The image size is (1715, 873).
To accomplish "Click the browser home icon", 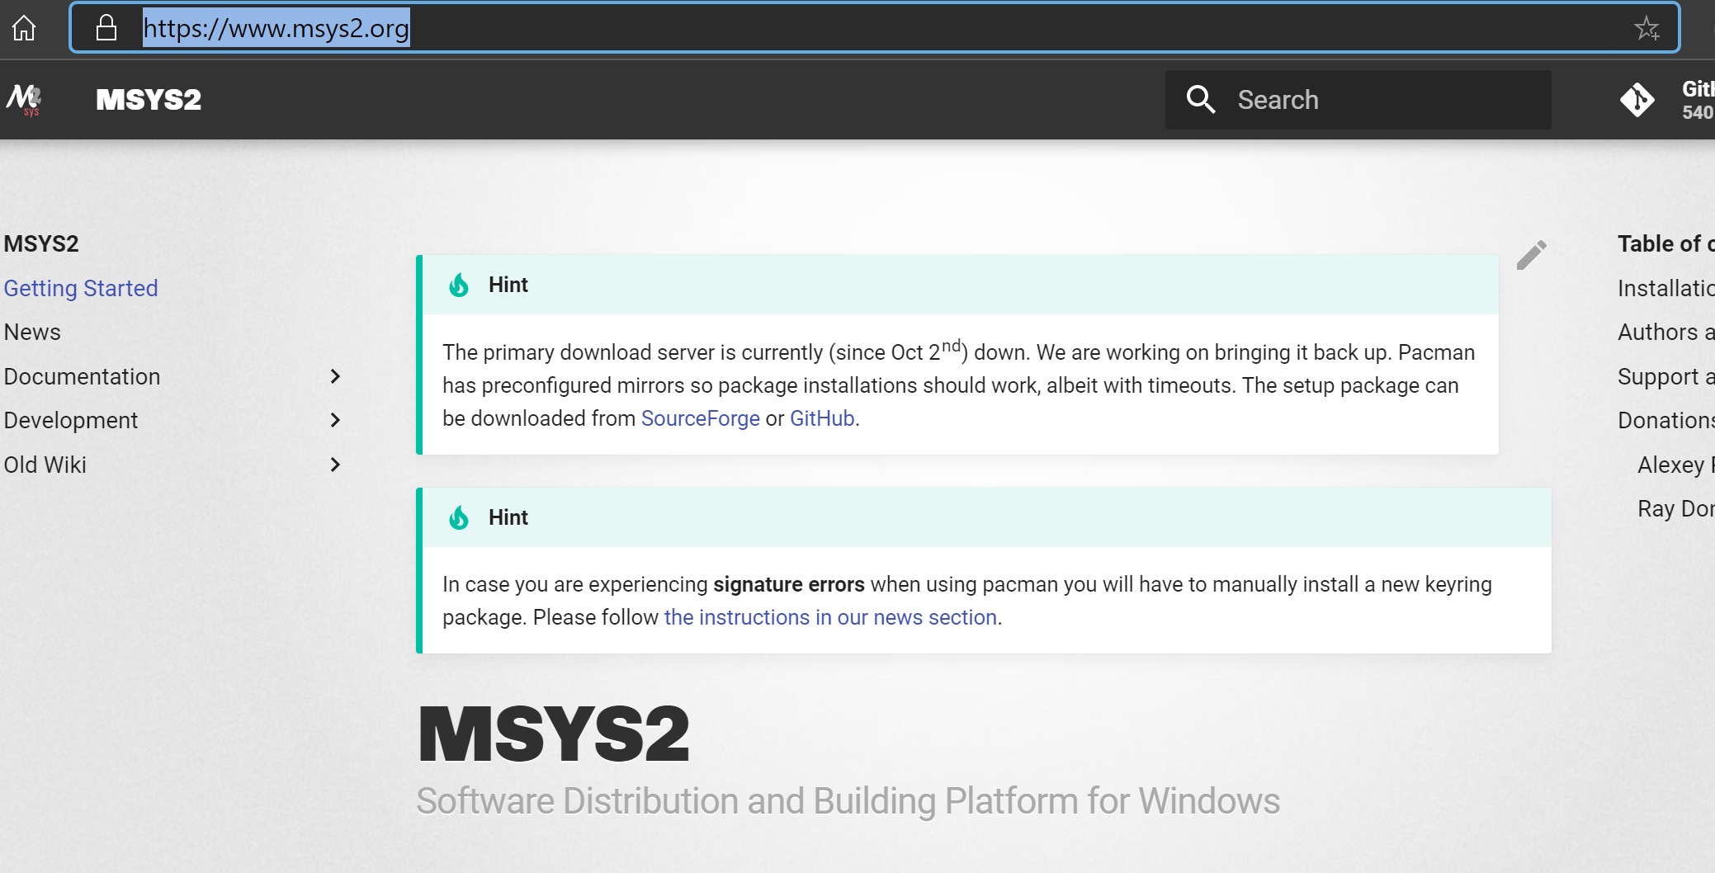I will 24,28.
